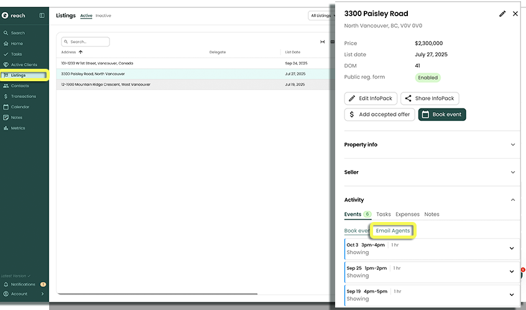The image size is (526, 310).
Task: Switch to the Inactive listings tab
Action: [x=103, y=15]
